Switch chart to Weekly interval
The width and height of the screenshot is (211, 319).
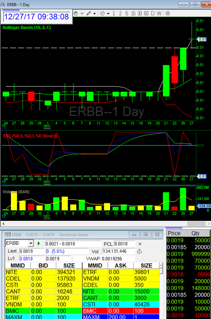click(x=159, y=13)
